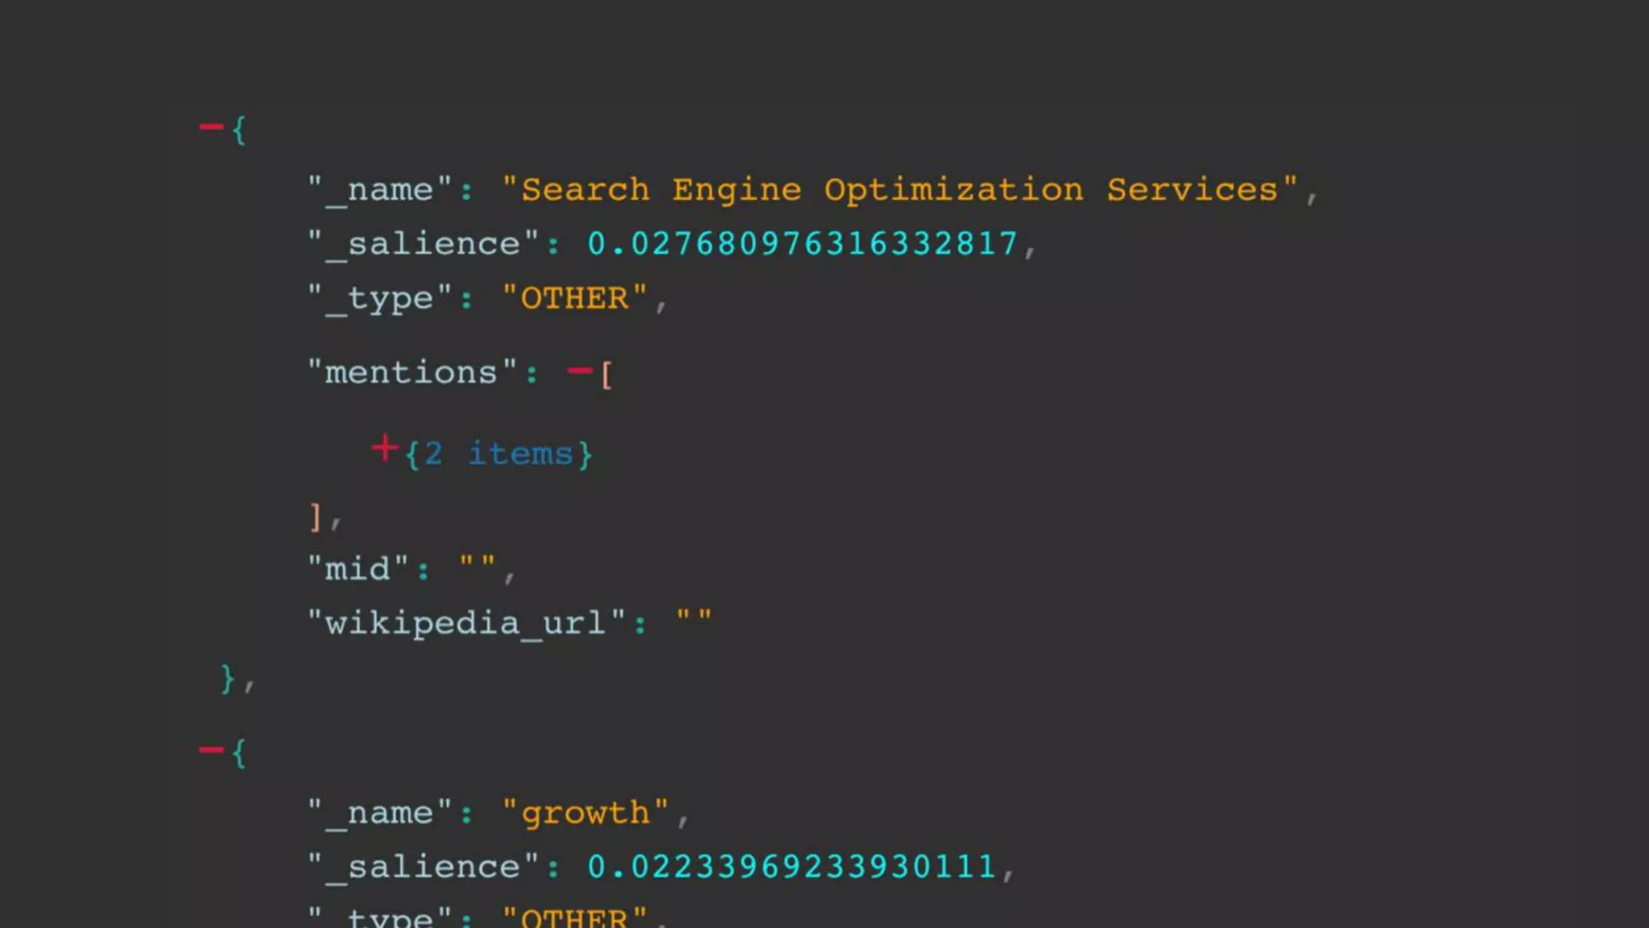This screenshot has height=928, width=1649.
Task: Collapse the mentions array with minus icon
Action: (x=579, y=371)
